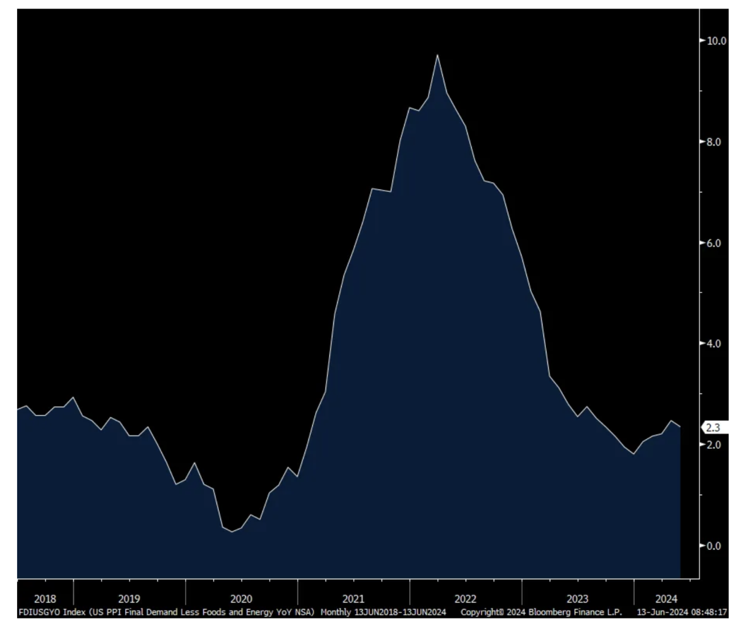Image resolution: width=736 pixels, height=629 pixels.
Task: Click the chart's highest peak near 10
Action: click(x=437, y=56)
